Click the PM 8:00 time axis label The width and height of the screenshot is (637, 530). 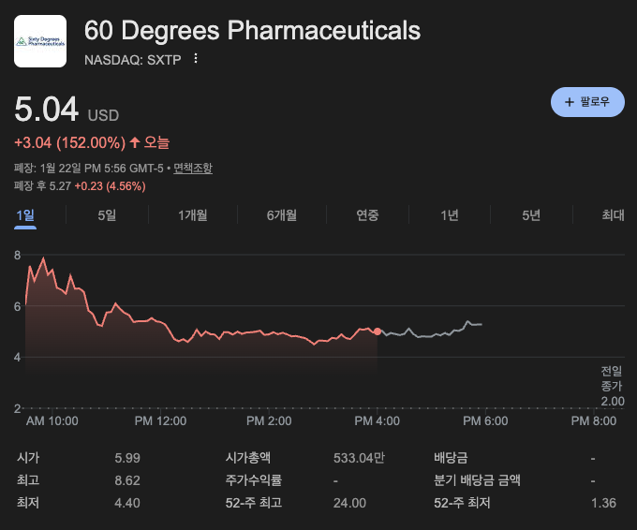tap(594, 421)
